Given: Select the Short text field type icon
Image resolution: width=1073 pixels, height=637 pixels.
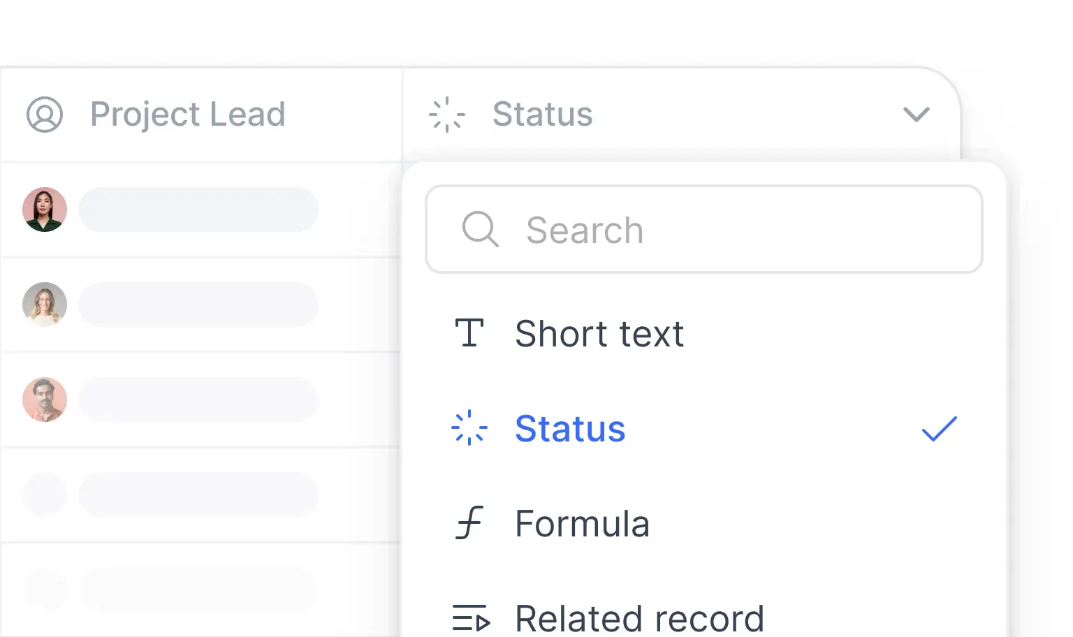Looking at the screenshot, I should (471, 333).
